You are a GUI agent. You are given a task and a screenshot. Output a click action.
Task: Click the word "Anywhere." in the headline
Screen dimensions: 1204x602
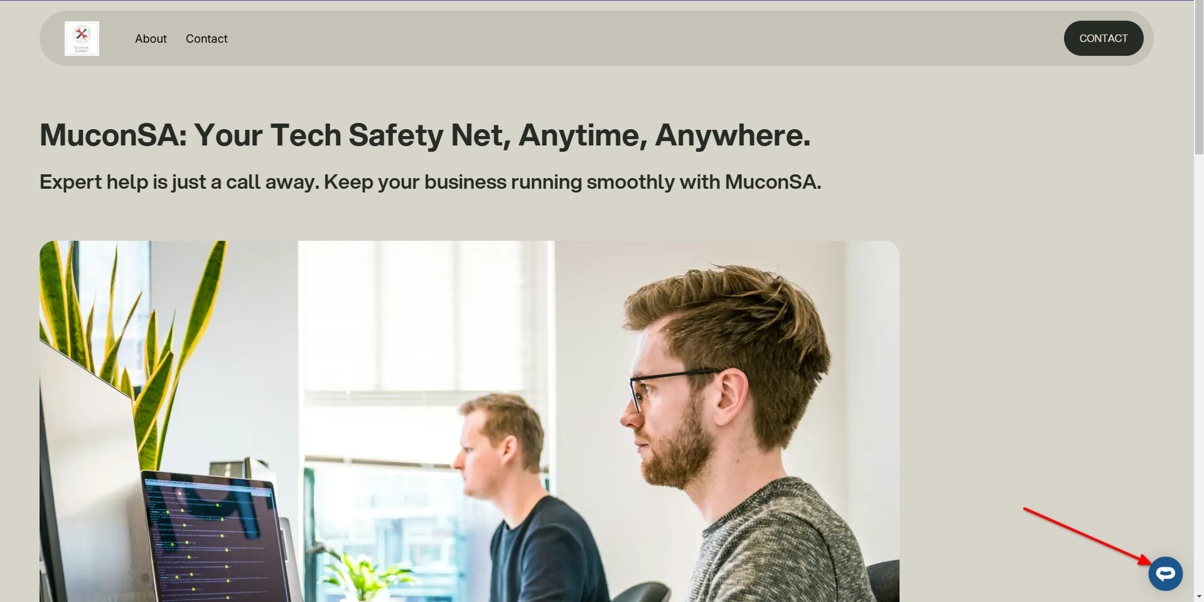[733, 135]
